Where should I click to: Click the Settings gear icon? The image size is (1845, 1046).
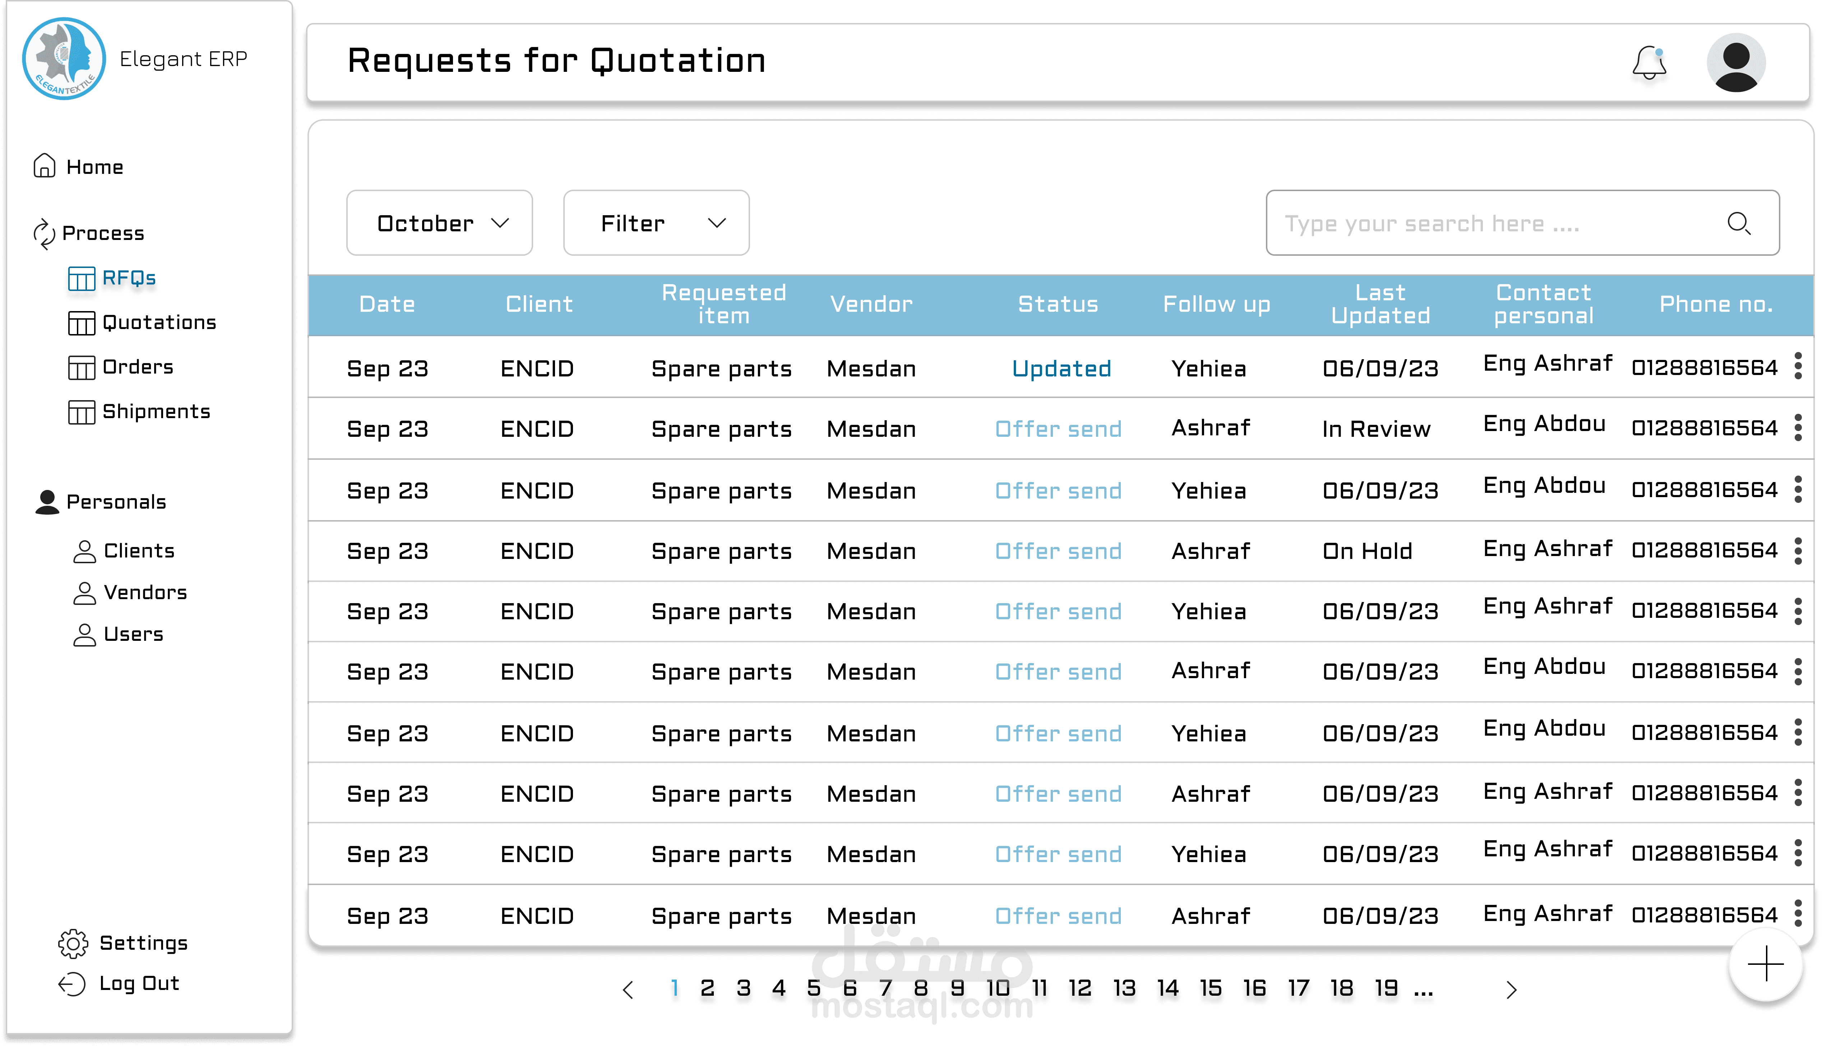(73, 943)
